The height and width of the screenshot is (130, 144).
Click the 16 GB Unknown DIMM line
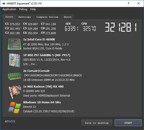[49, 80]
